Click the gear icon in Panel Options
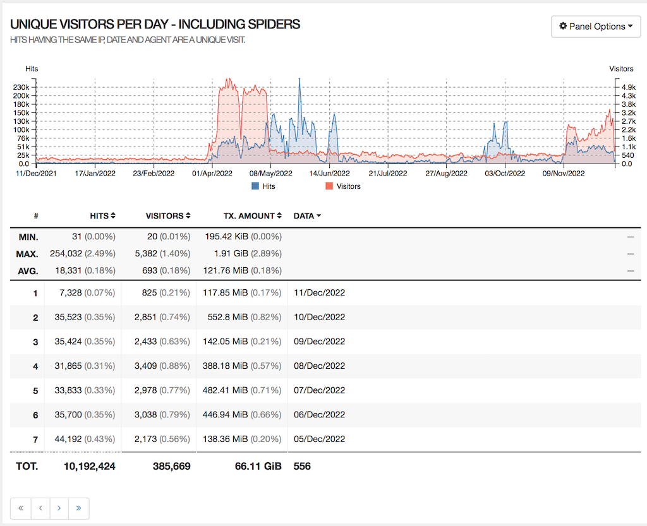Viewport: 647px width, 526px height. click(563, 27)
